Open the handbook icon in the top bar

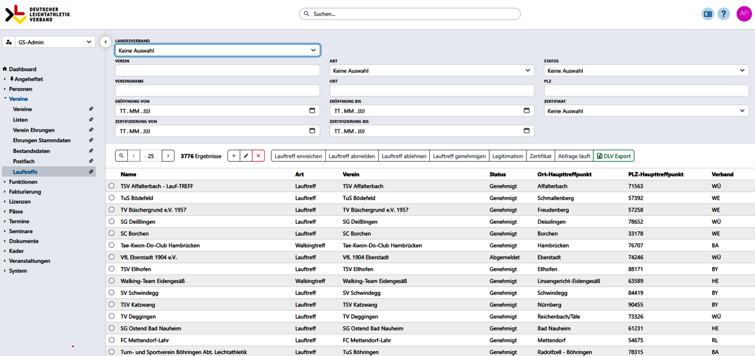[708, 14]
